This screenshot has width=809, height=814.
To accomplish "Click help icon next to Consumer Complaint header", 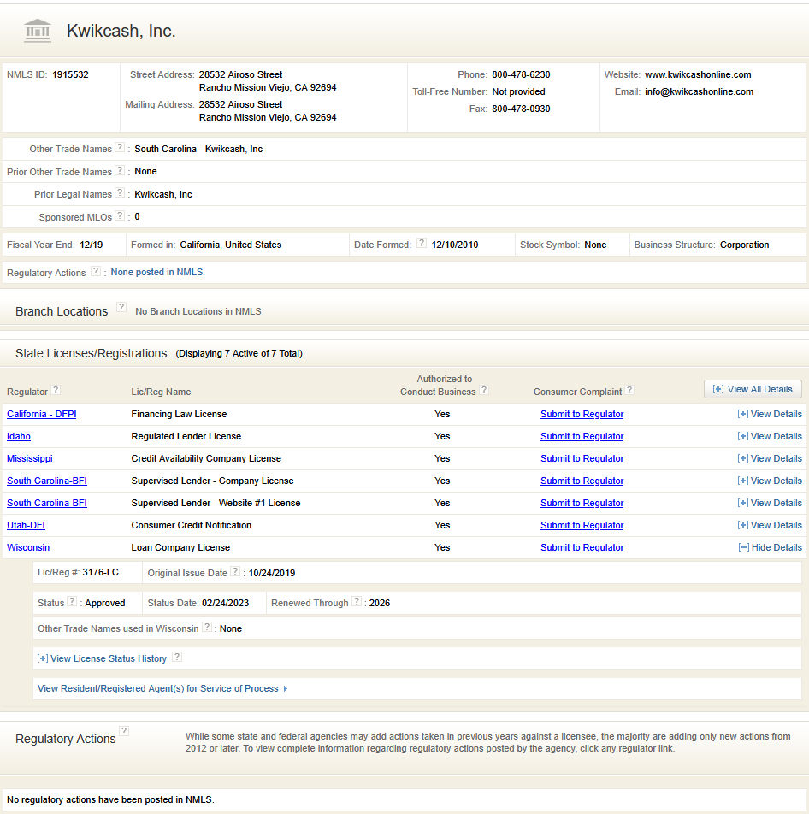I will click(629, 390).
